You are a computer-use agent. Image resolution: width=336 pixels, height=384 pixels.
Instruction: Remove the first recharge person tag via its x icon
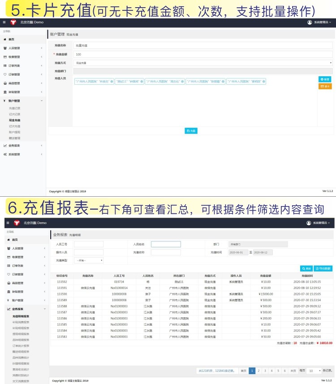pos(112,82)
